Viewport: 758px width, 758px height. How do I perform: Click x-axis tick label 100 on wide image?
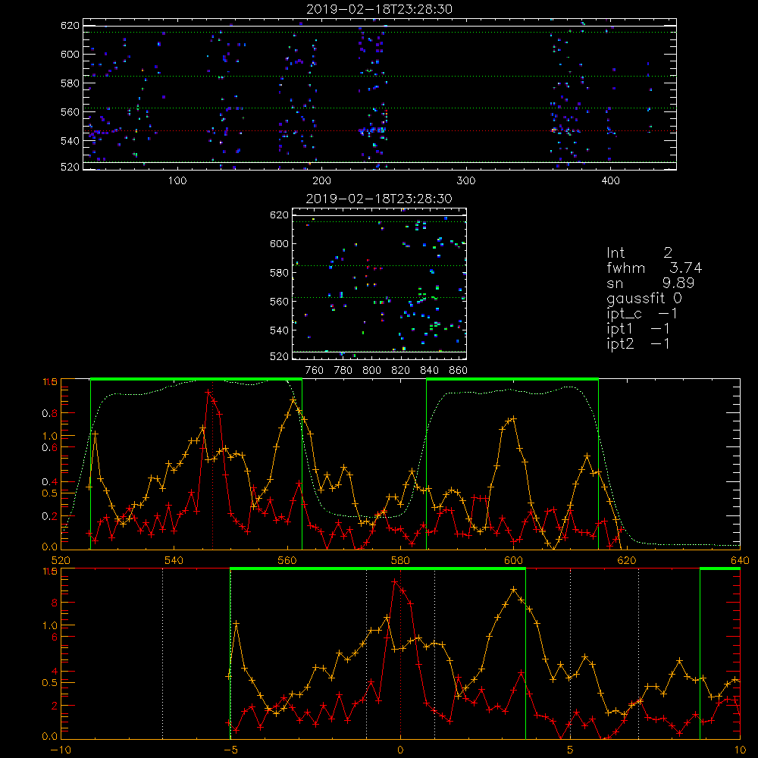pyautogui.click(x=177, y=181)
